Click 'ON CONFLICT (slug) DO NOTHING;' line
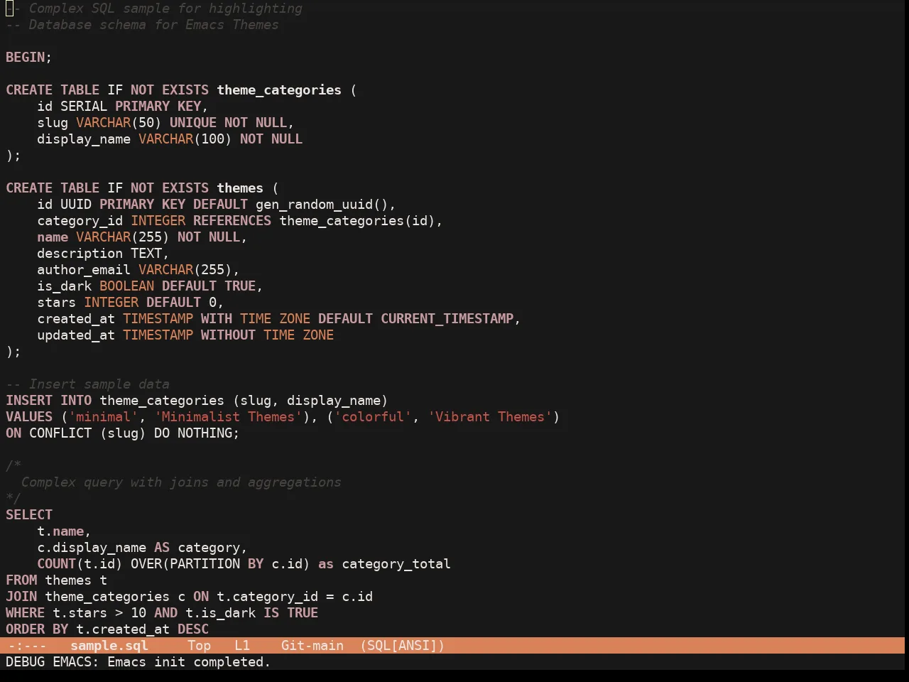This screenshot has width=909, height=682. pyautogui.click(x=123, y=433)
